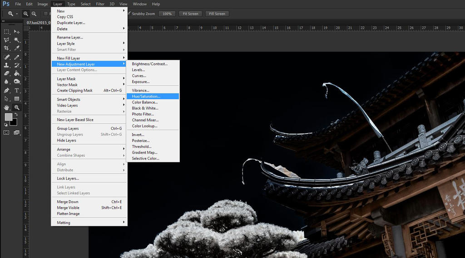
Task: Select the Crop tool
Action: coord(6,48)
